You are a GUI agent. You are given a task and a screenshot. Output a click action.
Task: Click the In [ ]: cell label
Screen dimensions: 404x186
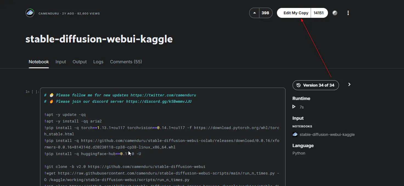tap(32, 92)
